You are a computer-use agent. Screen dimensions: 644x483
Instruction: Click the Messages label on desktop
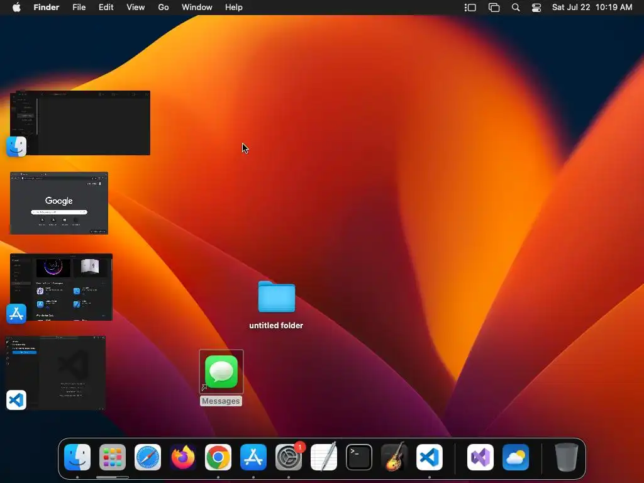click(x=221, y=401)
